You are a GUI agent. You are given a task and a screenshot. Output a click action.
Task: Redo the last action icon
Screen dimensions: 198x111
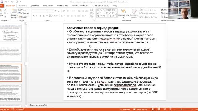[12, 2]
